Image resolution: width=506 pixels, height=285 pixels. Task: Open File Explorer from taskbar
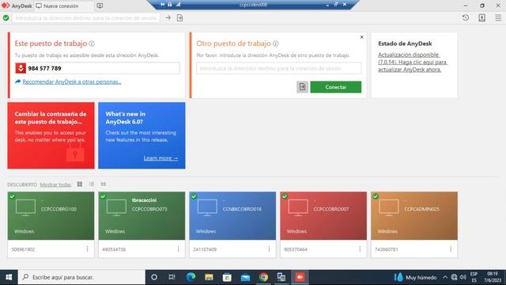point(209,277)
